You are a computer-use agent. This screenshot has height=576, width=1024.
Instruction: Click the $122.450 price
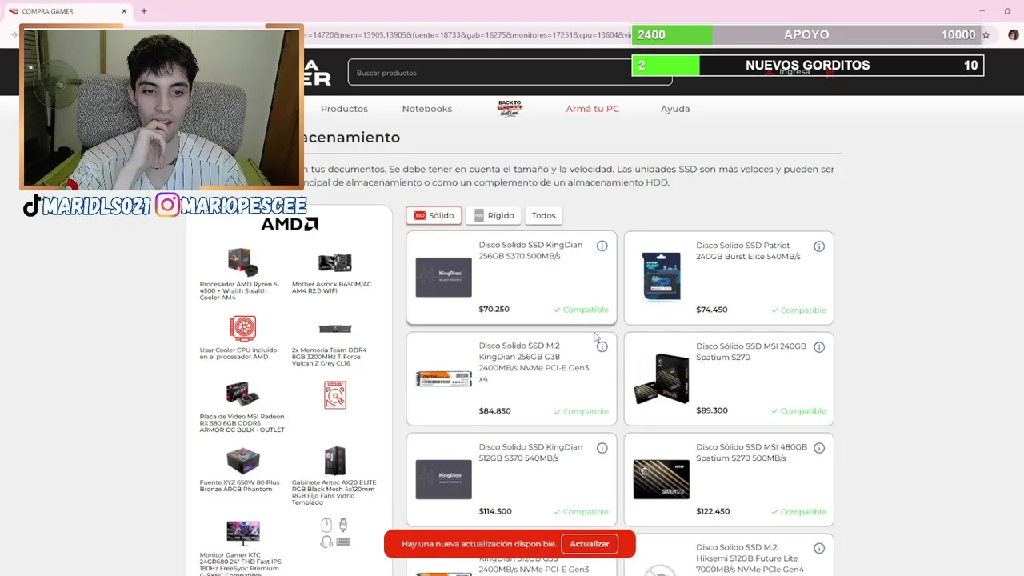coord(713,511)
